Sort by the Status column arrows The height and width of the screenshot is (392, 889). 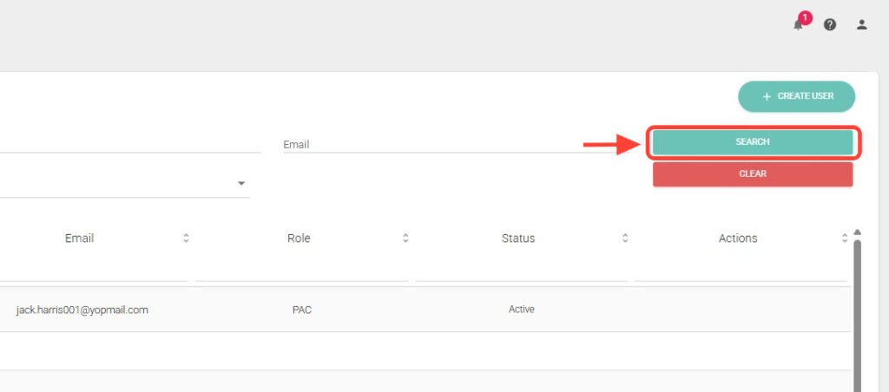pyautogui.click(x=625, y=238)
